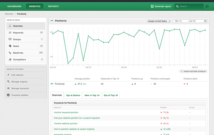Open Backlinks in the website menu
The height and width of the screenshot is (135, 214).
tap(26, 53)
